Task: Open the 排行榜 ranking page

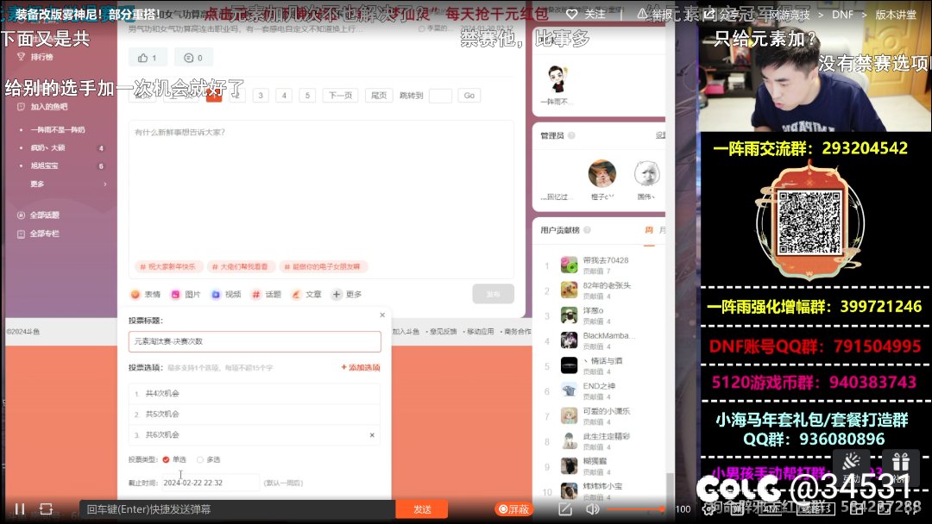Action: tap(41, 57)
